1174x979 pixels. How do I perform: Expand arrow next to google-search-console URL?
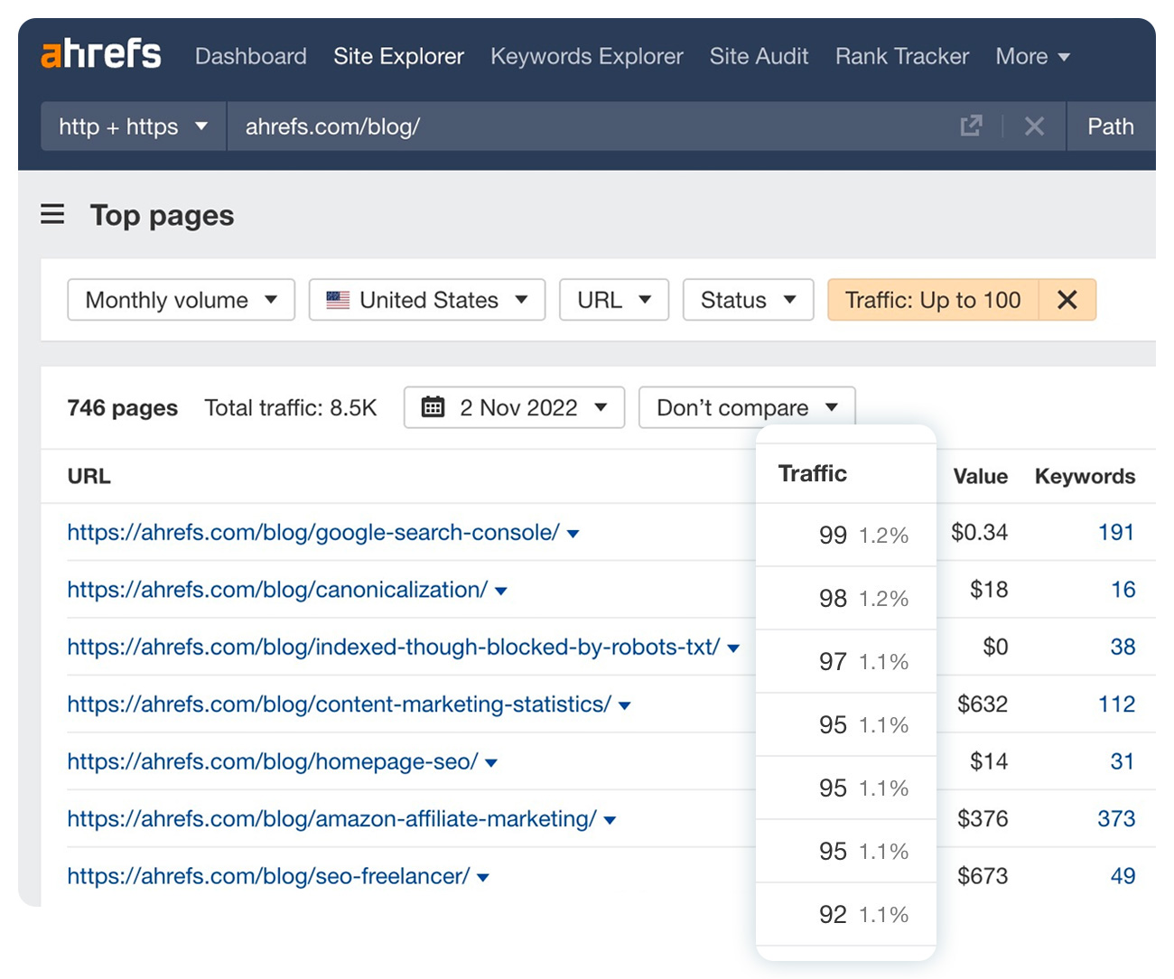click(x=573, y=534)
